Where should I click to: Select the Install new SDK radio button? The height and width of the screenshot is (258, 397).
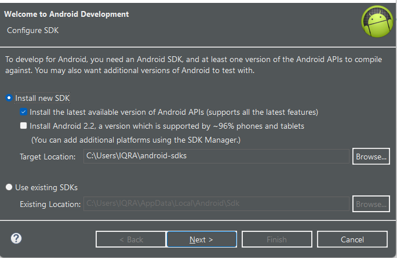tap(9, 98)
